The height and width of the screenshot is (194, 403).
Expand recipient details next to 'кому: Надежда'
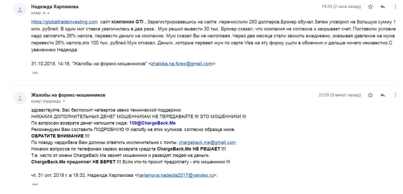[64, 101]
